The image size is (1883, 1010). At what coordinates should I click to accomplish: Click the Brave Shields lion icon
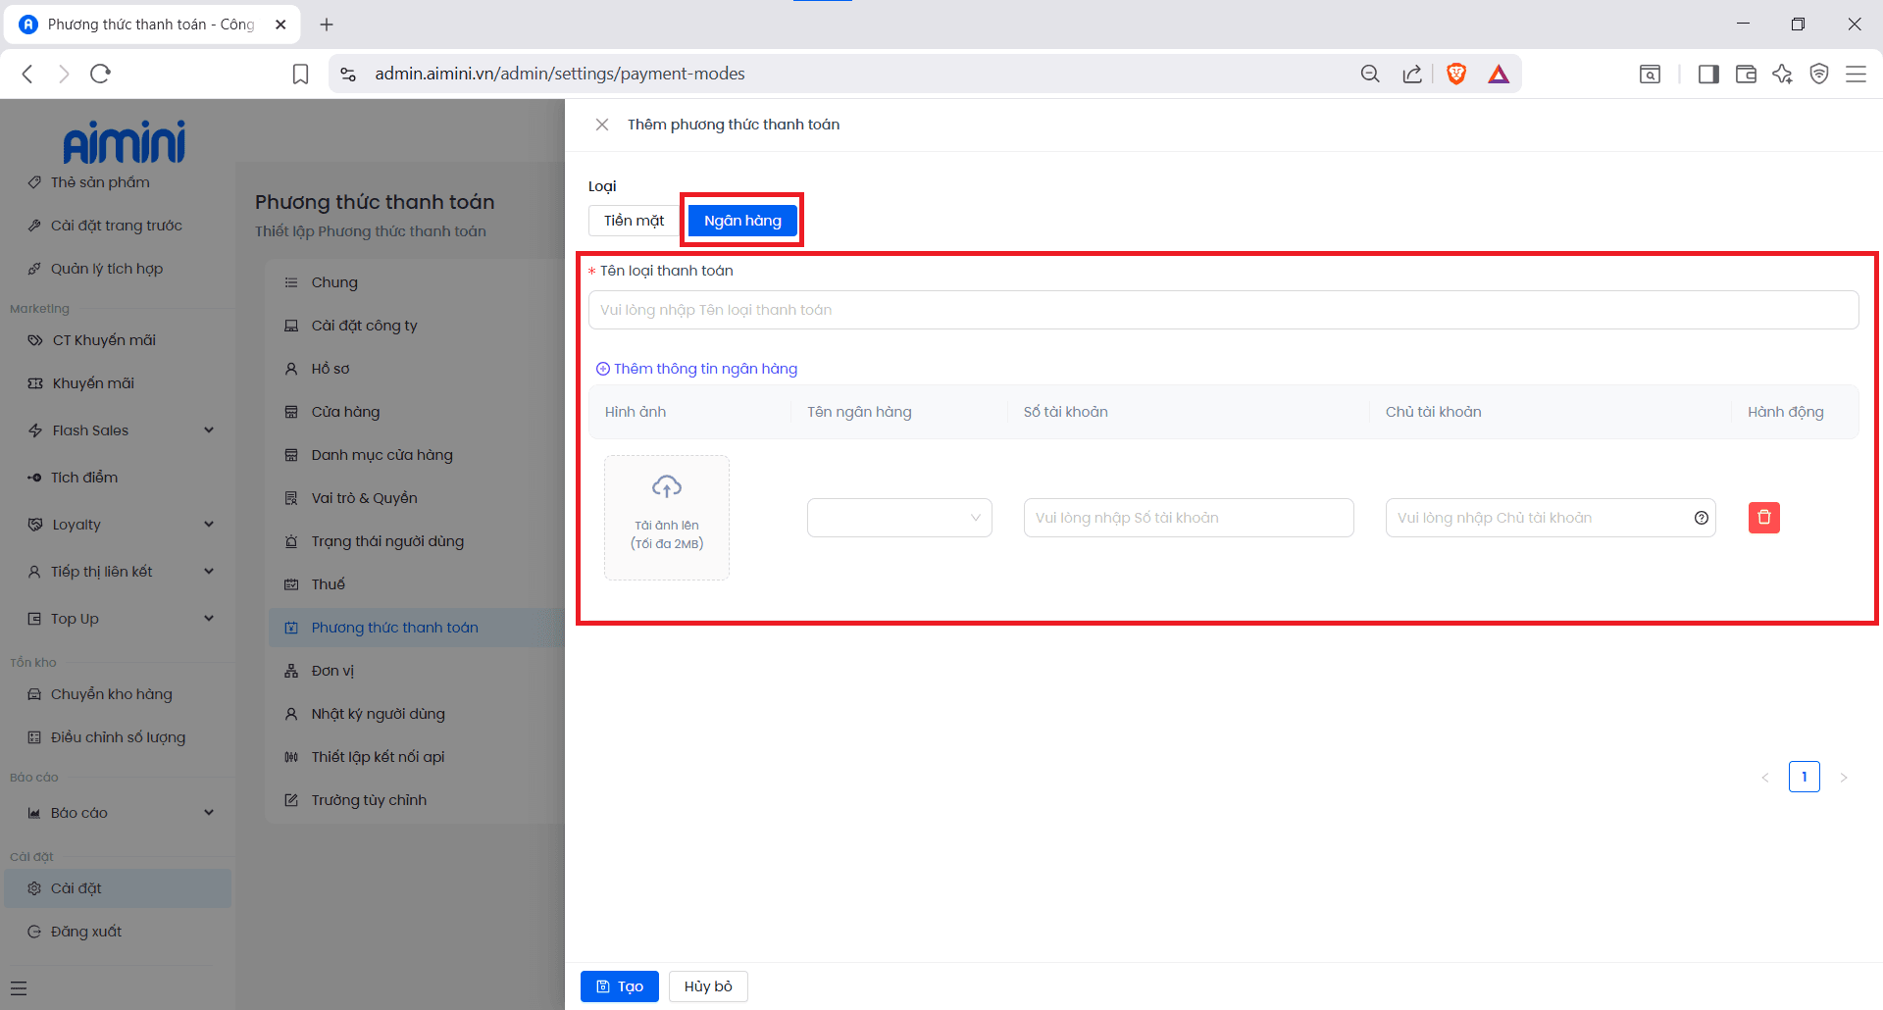click(x=1456, y=74)
